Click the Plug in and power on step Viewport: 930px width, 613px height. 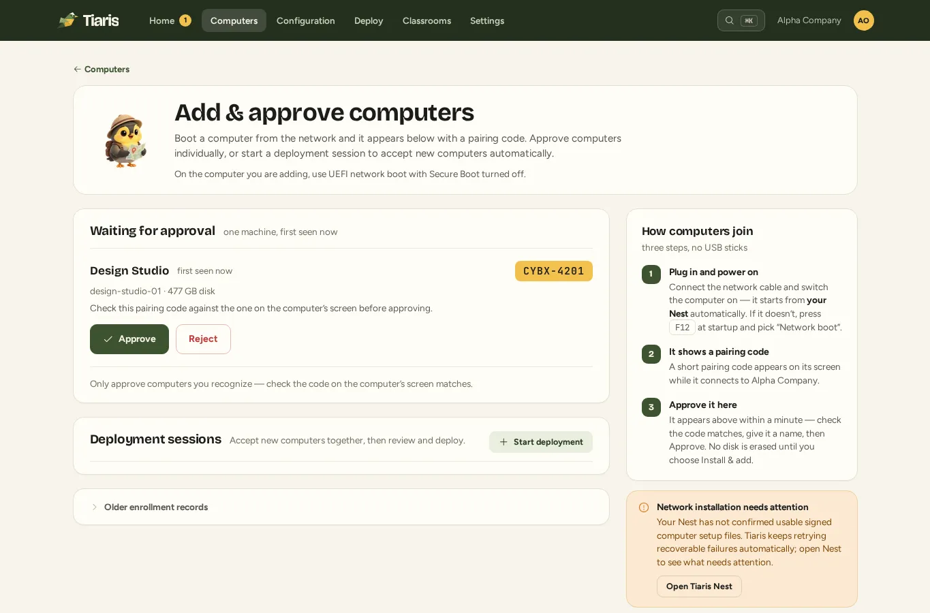coord(713,272)
